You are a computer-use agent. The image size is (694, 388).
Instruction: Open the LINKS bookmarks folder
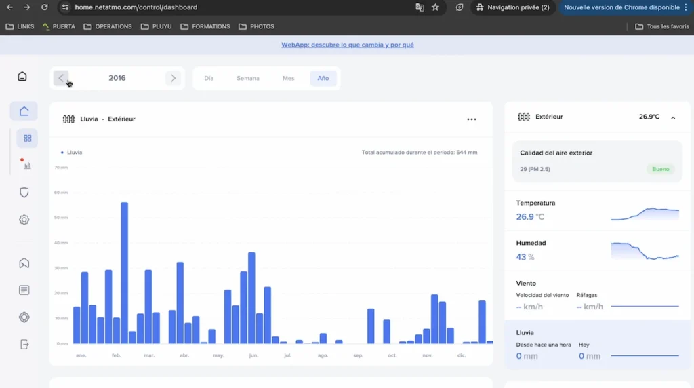click(x=20, y=26)
